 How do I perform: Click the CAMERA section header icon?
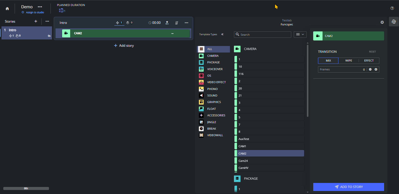(237, 49)
